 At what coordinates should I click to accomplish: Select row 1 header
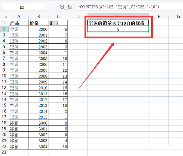[4, 23]
